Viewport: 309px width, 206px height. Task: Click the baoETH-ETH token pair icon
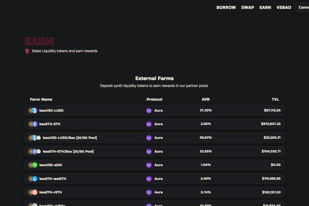pos(33,124)
